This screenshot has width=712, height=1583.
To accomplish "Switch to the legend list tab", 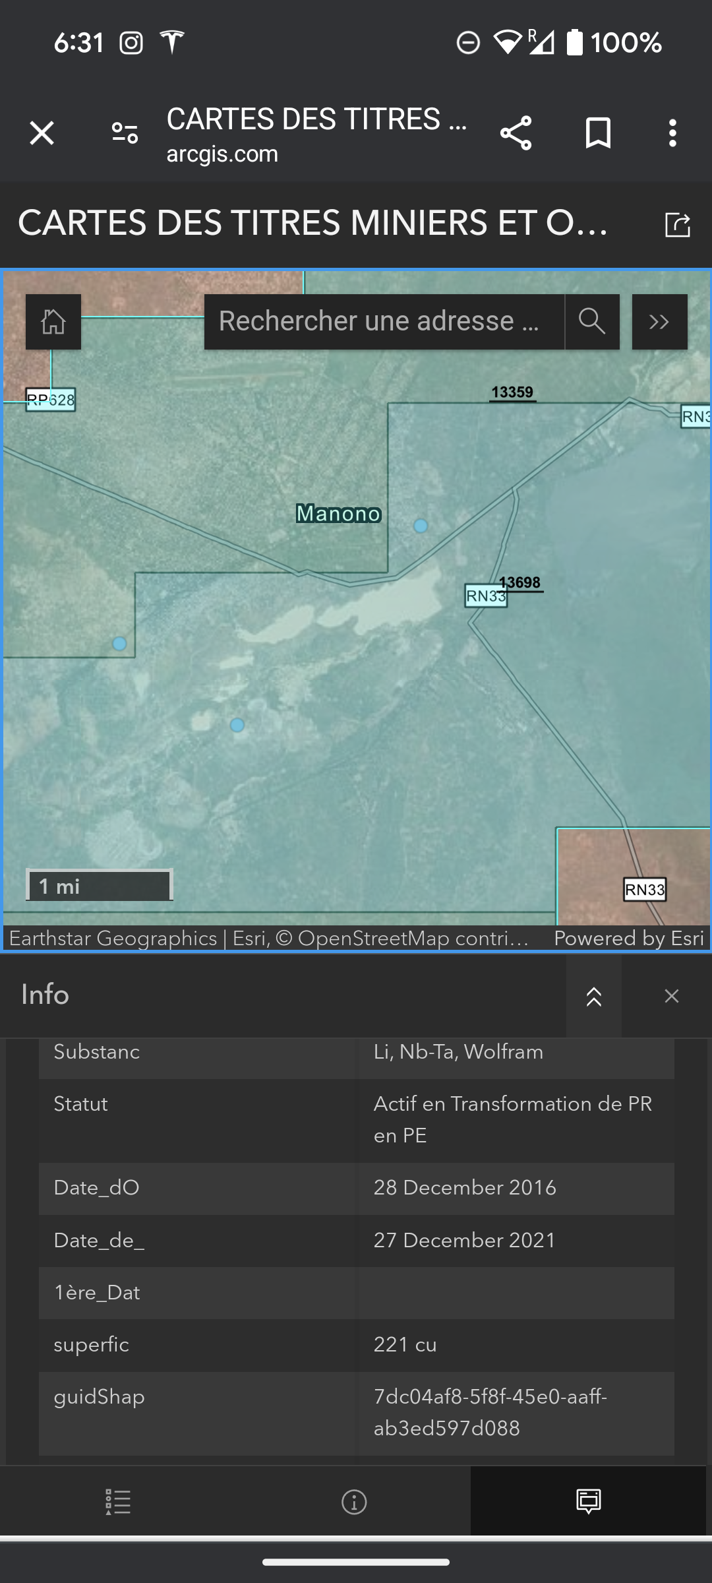I will pos(118,1502).
